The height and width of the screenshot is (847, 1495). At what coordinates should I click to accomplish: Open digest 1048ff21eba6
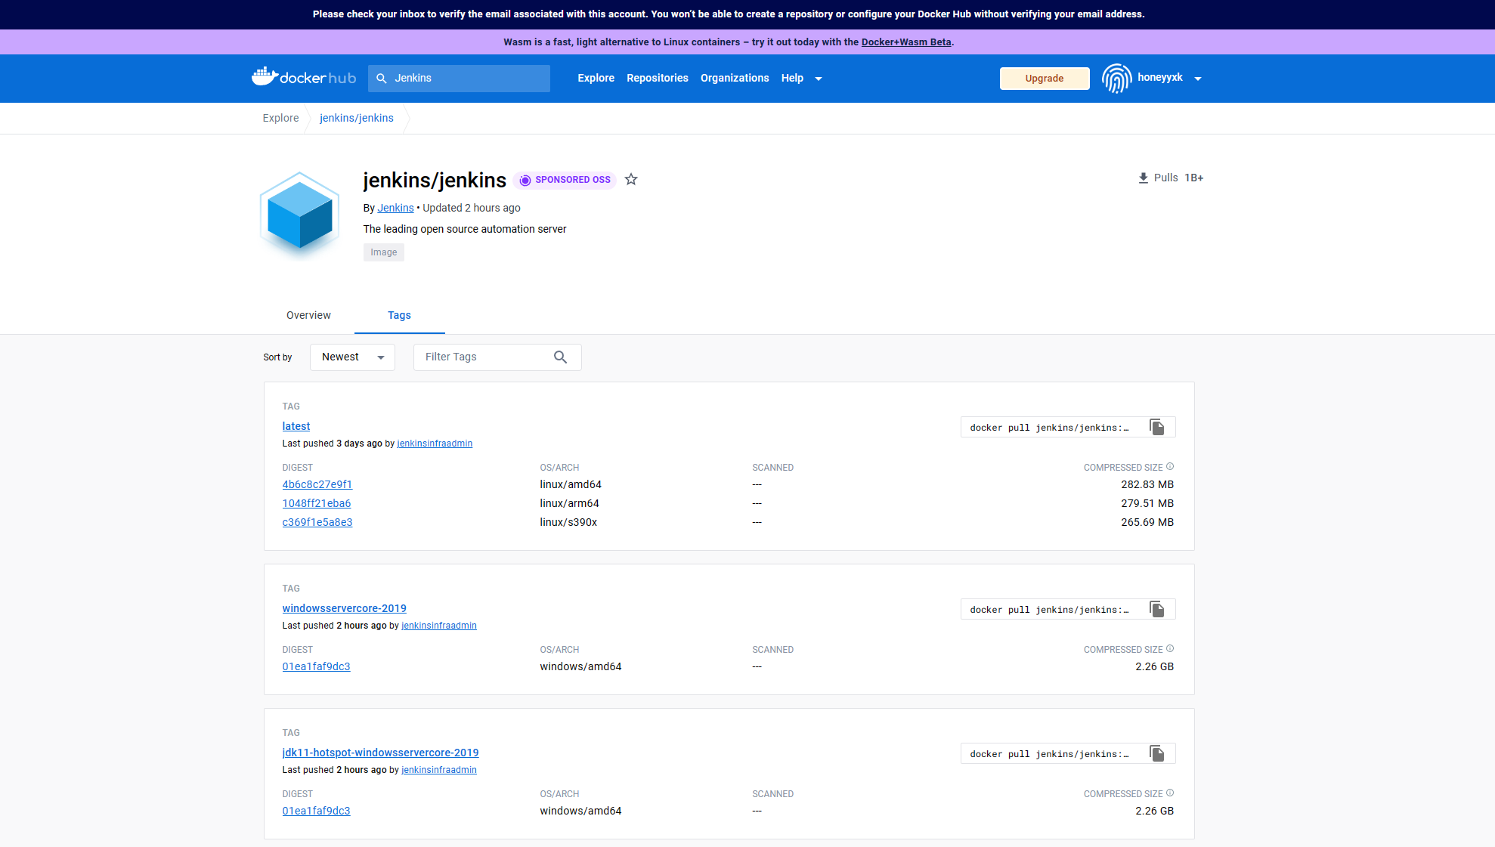(x=317, y=503)
